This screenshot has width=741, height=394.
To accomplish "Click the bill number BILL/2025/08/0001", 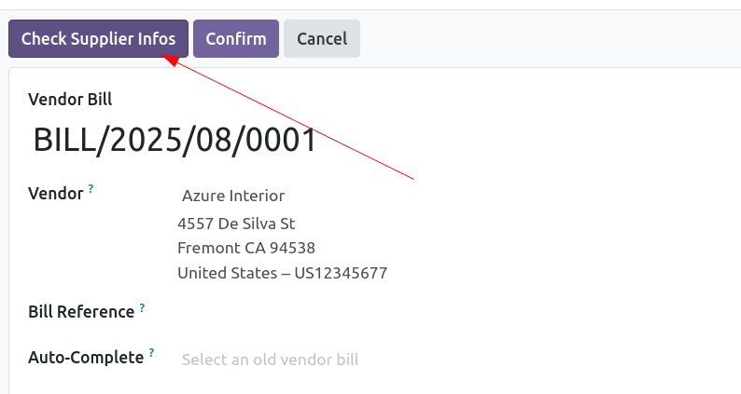I will point(175,140).
